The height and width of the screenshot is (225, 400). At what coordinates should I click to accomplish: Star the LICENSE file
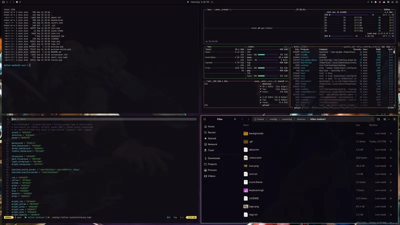click(390, 198)
